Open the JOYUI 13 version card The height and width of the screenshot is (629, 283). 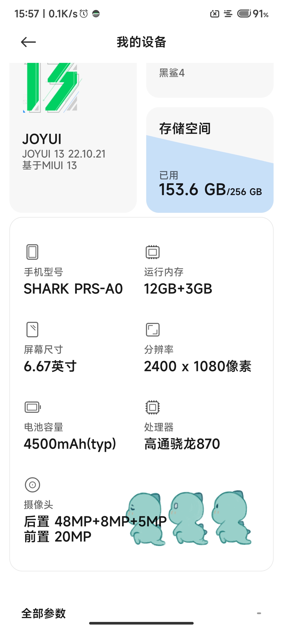coord(73,138)
